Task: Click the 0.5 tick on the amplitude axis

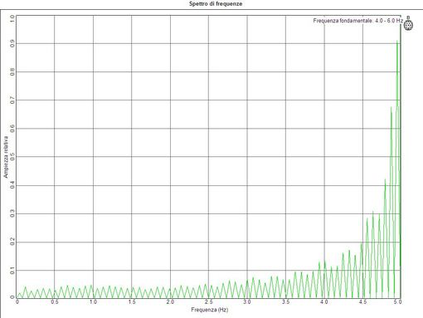Action: 12,157
